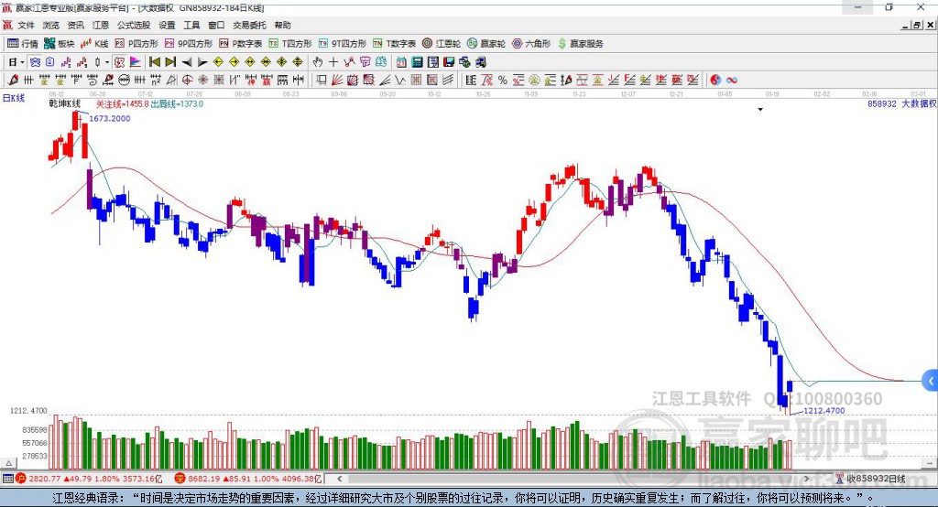
Task: Open the 窗口 menu
Action: pos(216,25)
